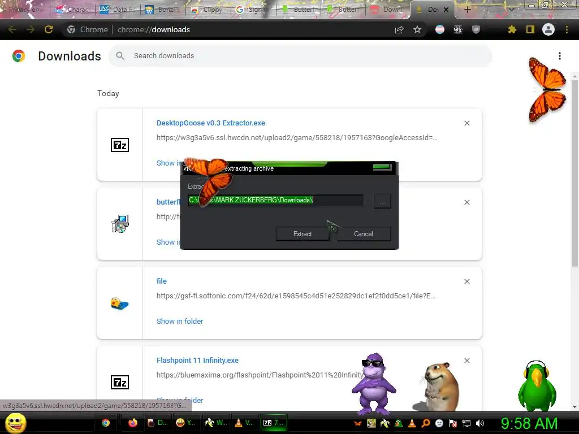Image resolution: width=579 pixels, height=434 pixels.
Task: Click the green progress bar in 7z title
Action: (x=382, y=167)
